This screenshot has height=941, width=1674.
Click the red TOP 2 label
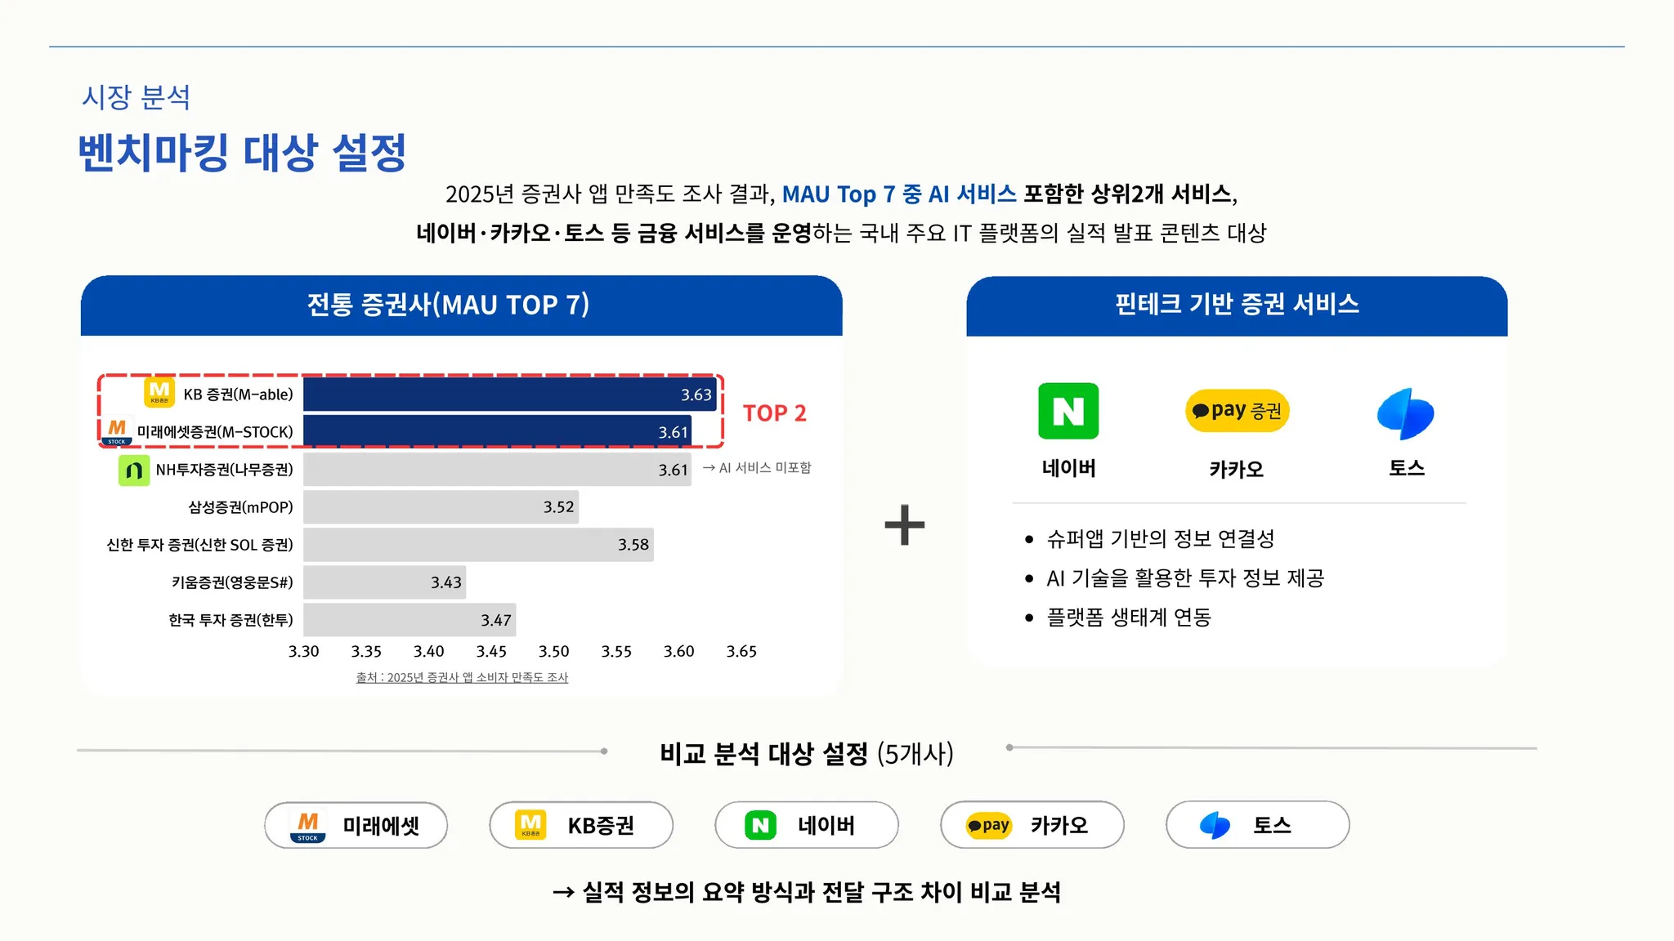coord(774,413)
